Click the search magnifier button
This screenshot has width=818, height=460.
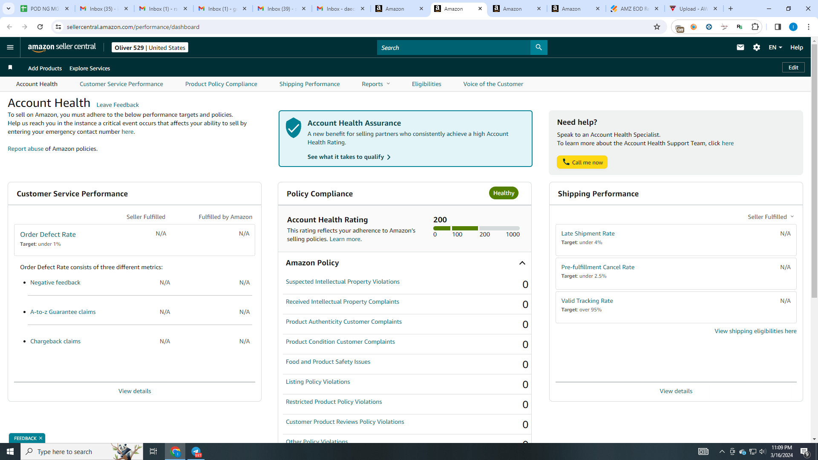[x=539, y=47]
